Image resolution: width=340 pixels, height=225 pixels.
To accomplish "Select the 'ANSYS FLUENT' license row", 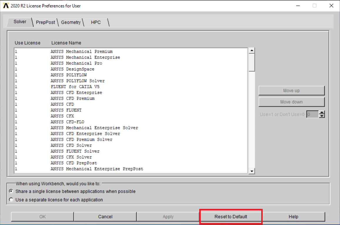I will (131, 110).
